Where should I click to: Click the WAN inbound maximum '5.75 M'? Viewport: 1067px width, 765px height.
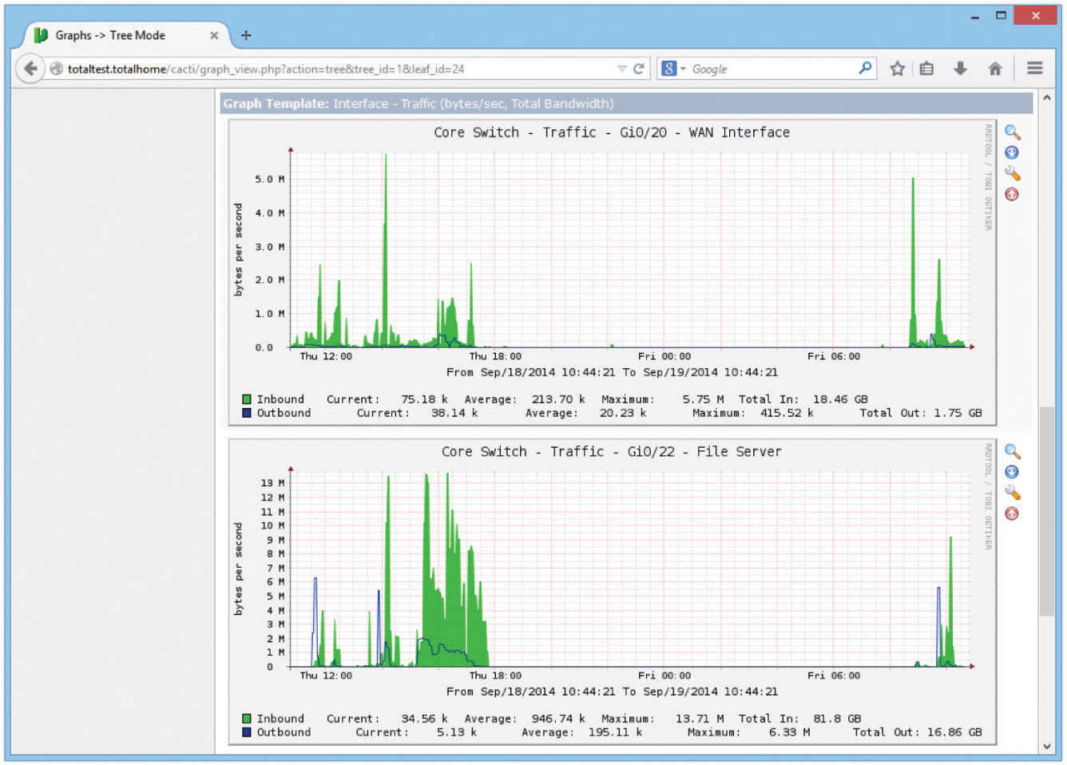click(x=703, y=399)
